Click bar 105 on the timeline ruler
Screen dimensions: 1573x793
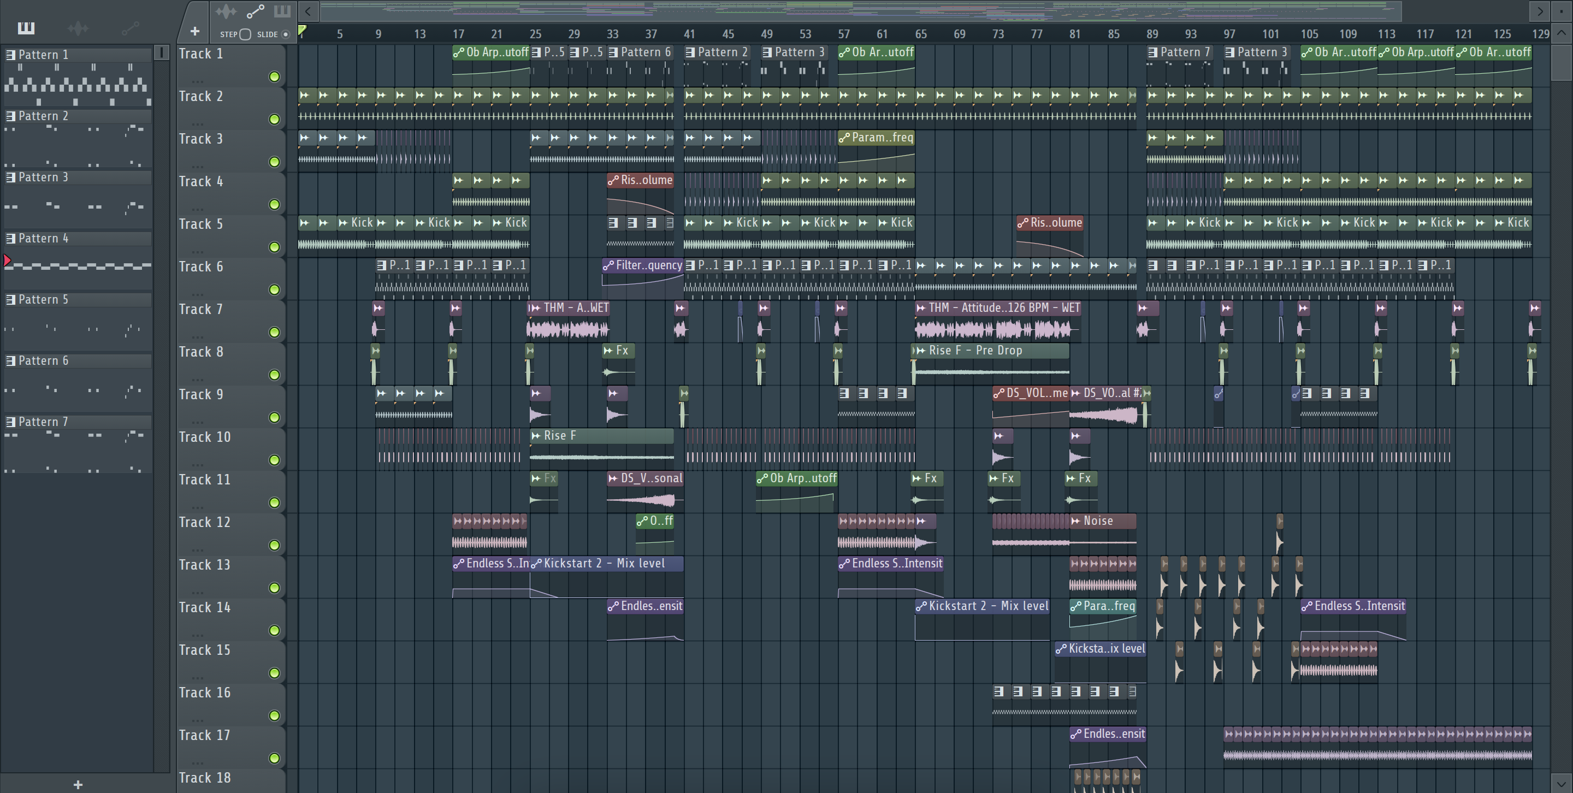pos(1309,34)
